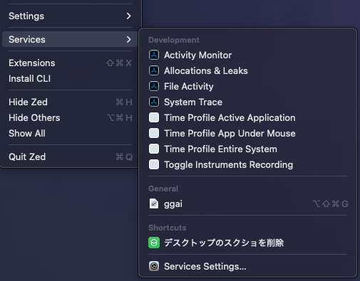Click the System Trace Instruments icon

click(x=154, y=102)
